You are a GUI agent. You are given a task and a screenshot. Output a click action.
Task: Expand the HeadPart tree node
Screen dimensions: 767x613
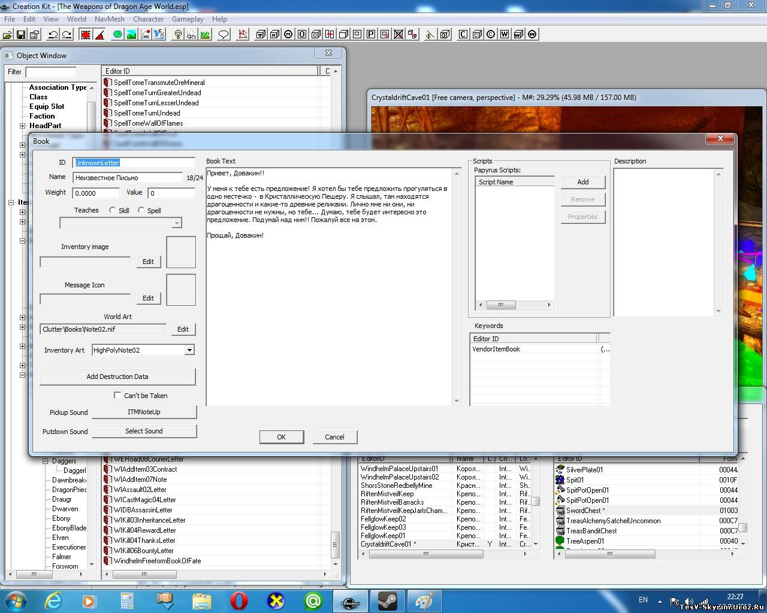pos(22,126)
